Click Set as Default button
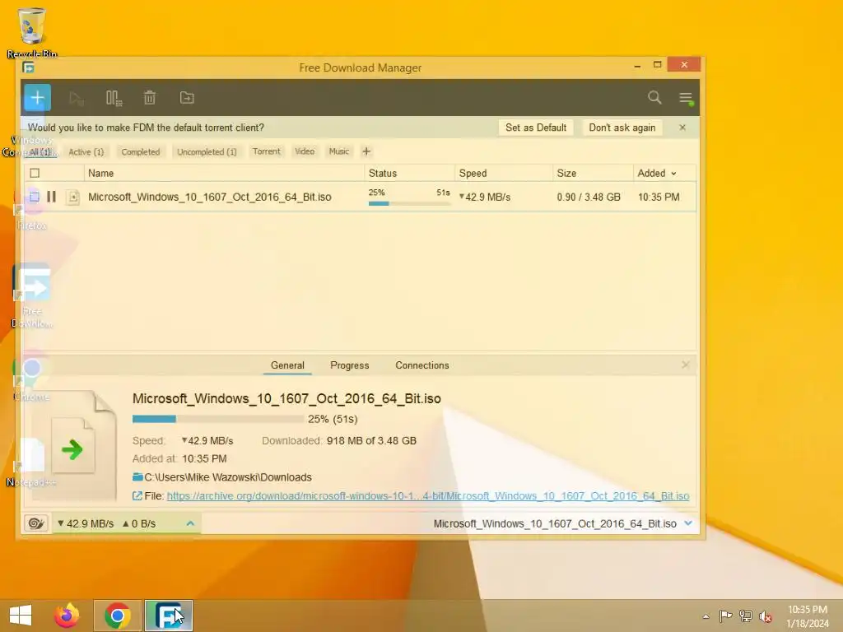This screenshot has height=632, width=843. [536, 128]
